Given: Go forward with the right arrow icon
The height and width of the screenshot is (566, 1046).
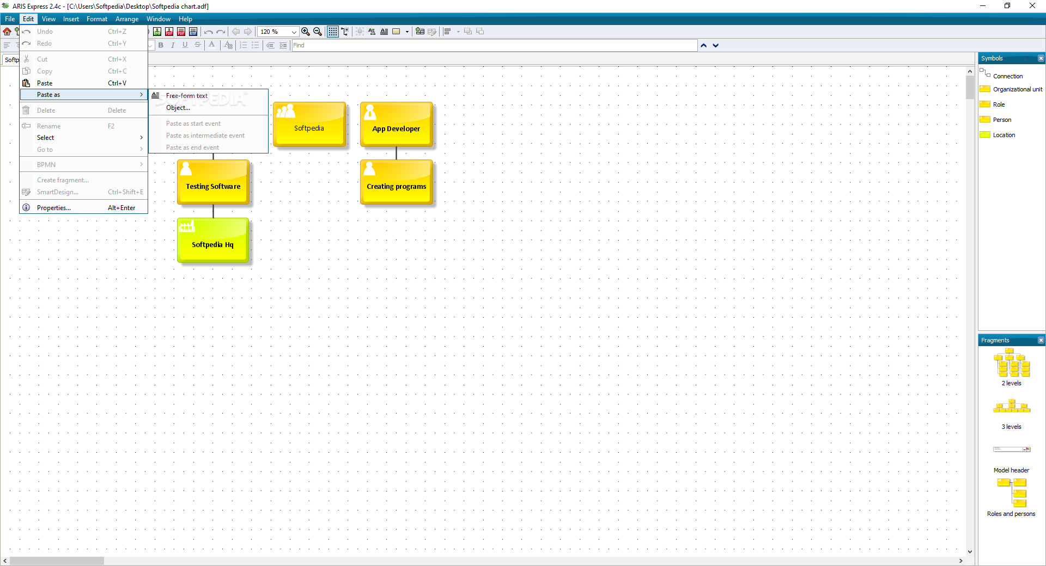Looking at the screenshot, I should (x=248, y=32).
